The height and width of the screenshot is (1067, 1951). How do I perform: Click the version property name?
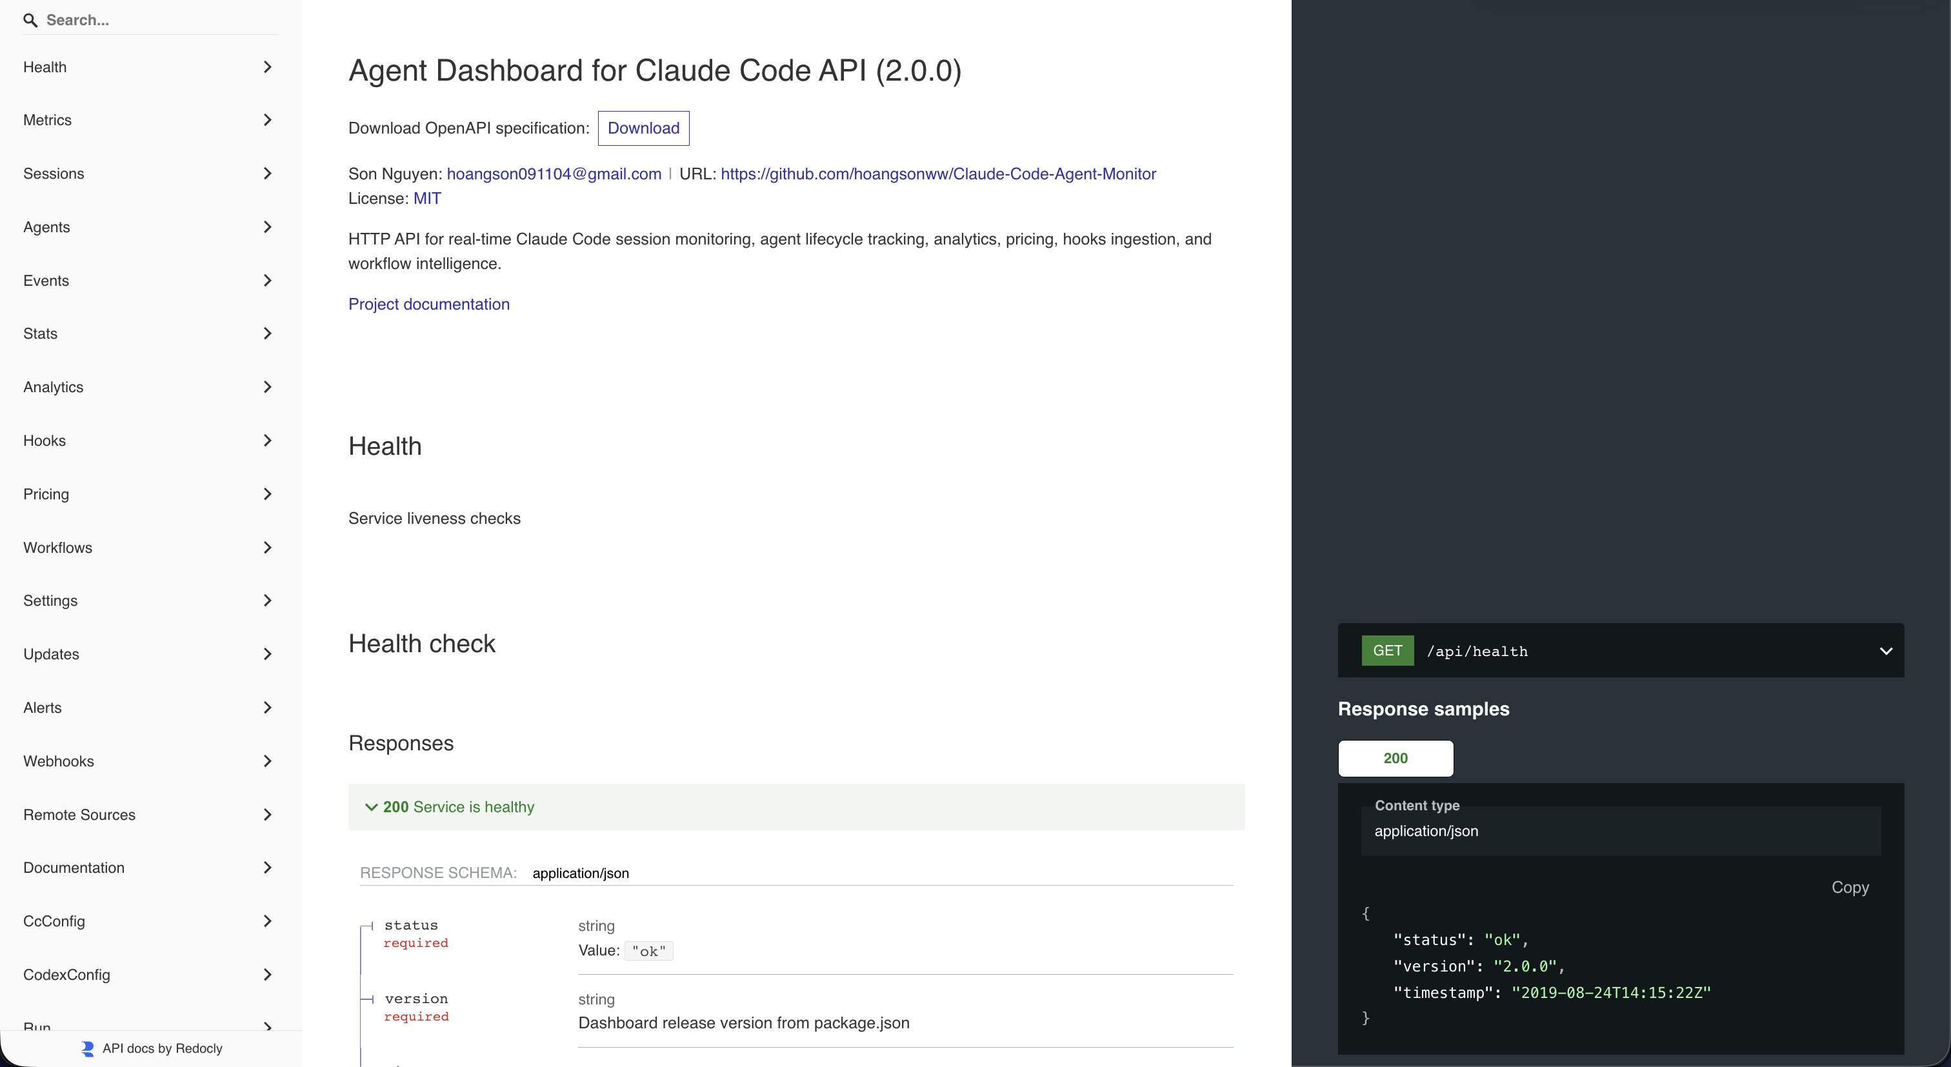417,999
